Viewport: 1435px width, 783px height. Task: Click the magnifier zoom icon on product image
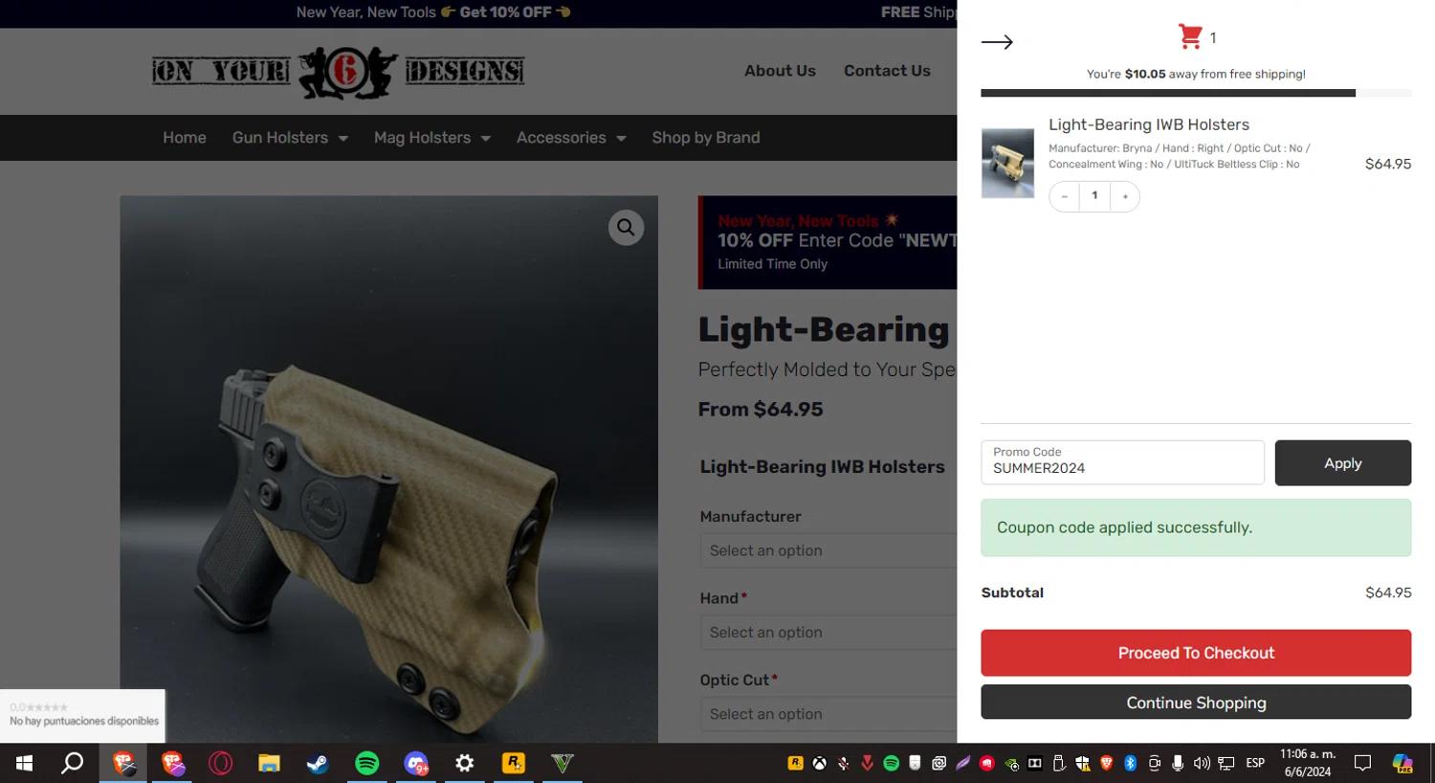[626, 228]
